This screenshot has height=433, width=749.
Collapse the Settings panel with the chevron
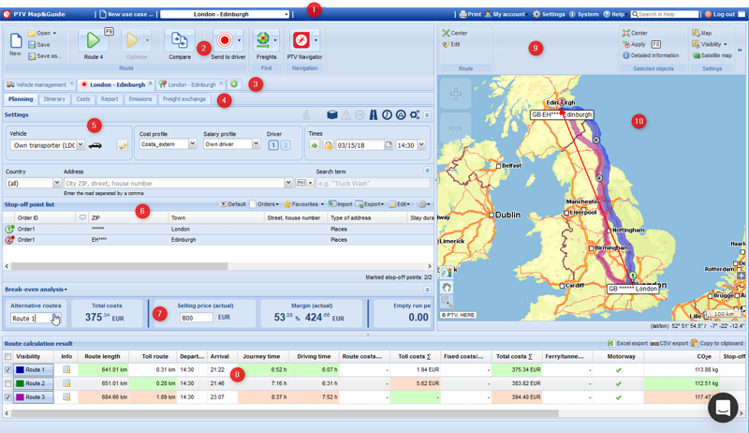pos(427,115)
